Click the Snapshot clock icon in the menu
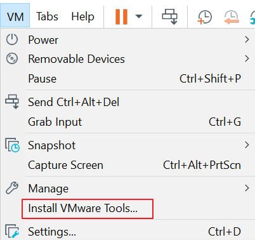 click(12, 145)
